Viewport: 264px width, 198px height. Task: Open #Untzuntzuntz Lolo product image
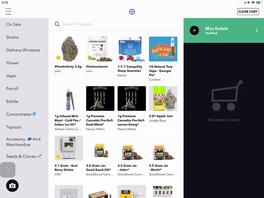pos(100,49)
